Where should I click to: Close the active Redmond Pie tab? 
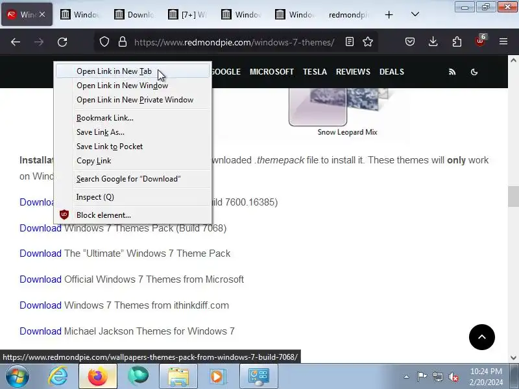42,14
